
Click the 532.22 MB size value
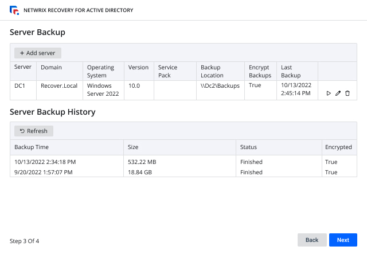[142, 162]
